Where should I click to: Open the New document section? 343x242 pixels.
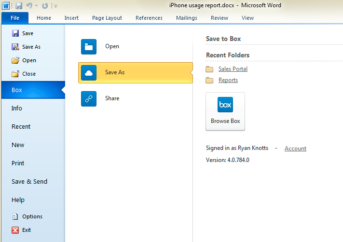click(18, 145)
